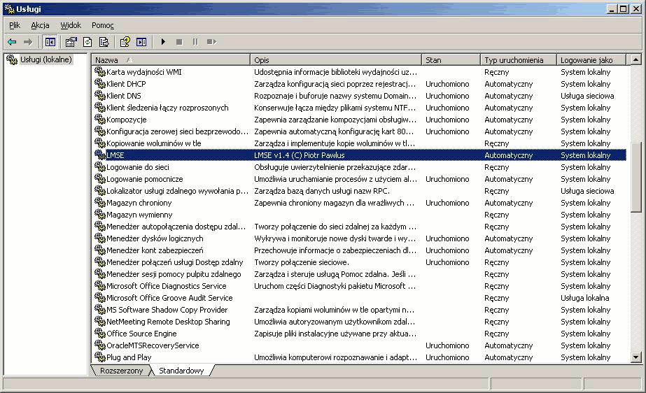Open the Plik menu

pyautogui.click(x=15, y=25)
